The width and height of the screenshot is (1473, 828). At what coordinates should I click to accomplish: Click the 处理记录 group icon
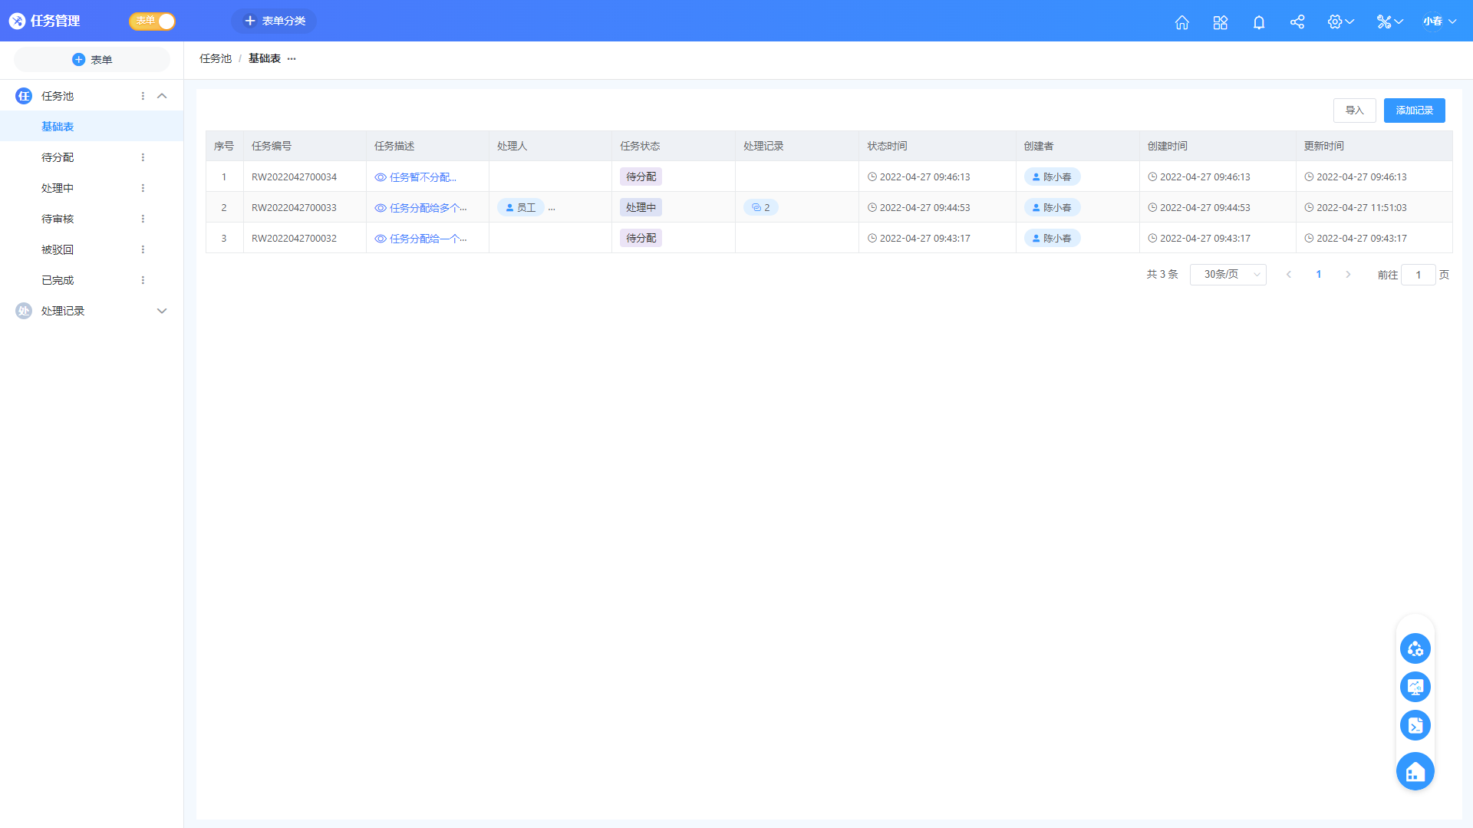(24, 311)
